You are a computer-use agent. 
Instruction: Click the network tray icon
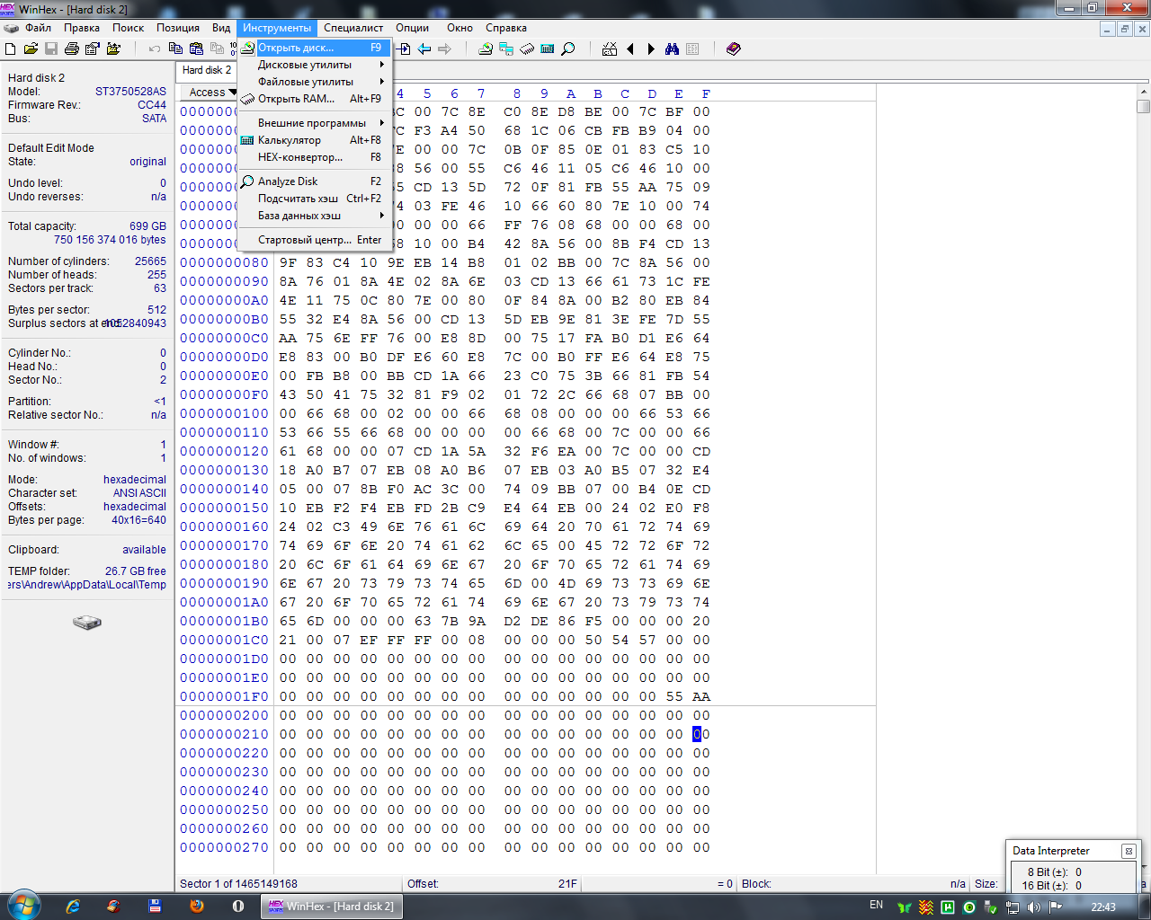point(1013,907)
